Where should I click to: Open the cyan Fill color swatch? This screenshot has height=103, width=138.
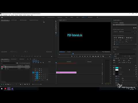point(117,68)
